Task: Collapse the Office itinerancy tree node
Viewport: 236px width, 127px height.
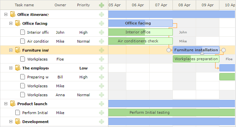Action: (6, 15)
